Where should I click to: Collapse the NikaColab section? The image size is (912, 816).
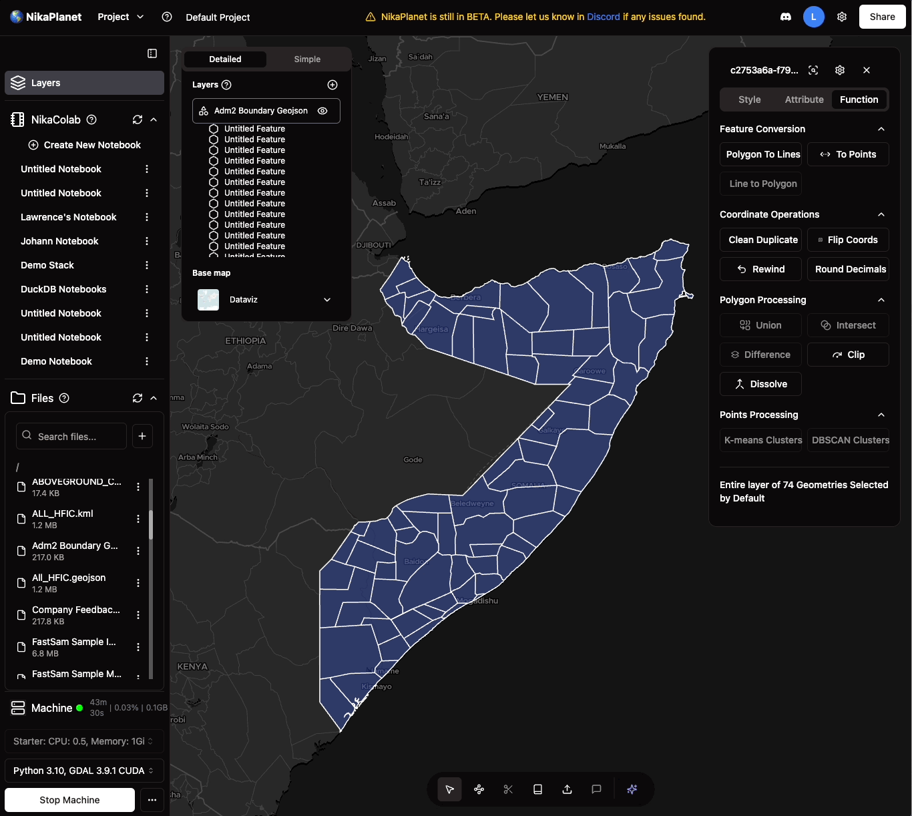tap(154, 120)
